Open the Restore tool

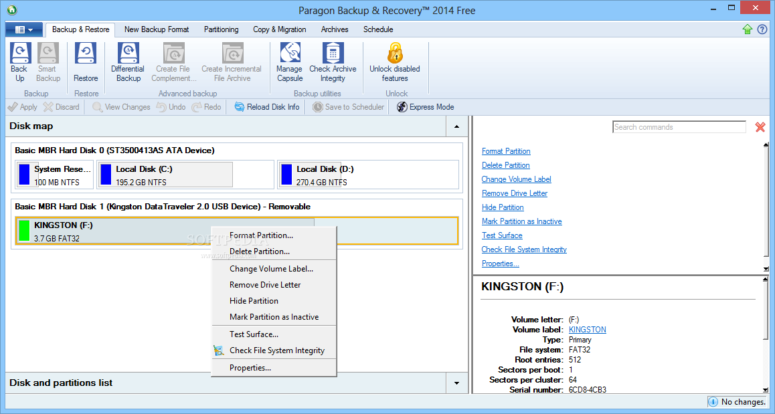tap(86, 62)
